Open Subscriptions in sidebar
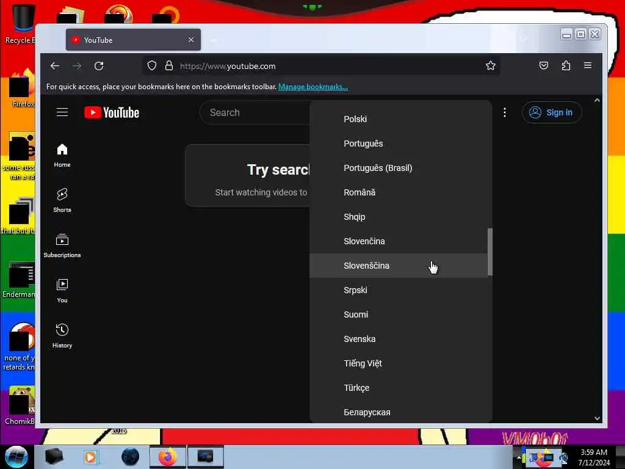Screen dimensions: 625x469 coord(62,245)
